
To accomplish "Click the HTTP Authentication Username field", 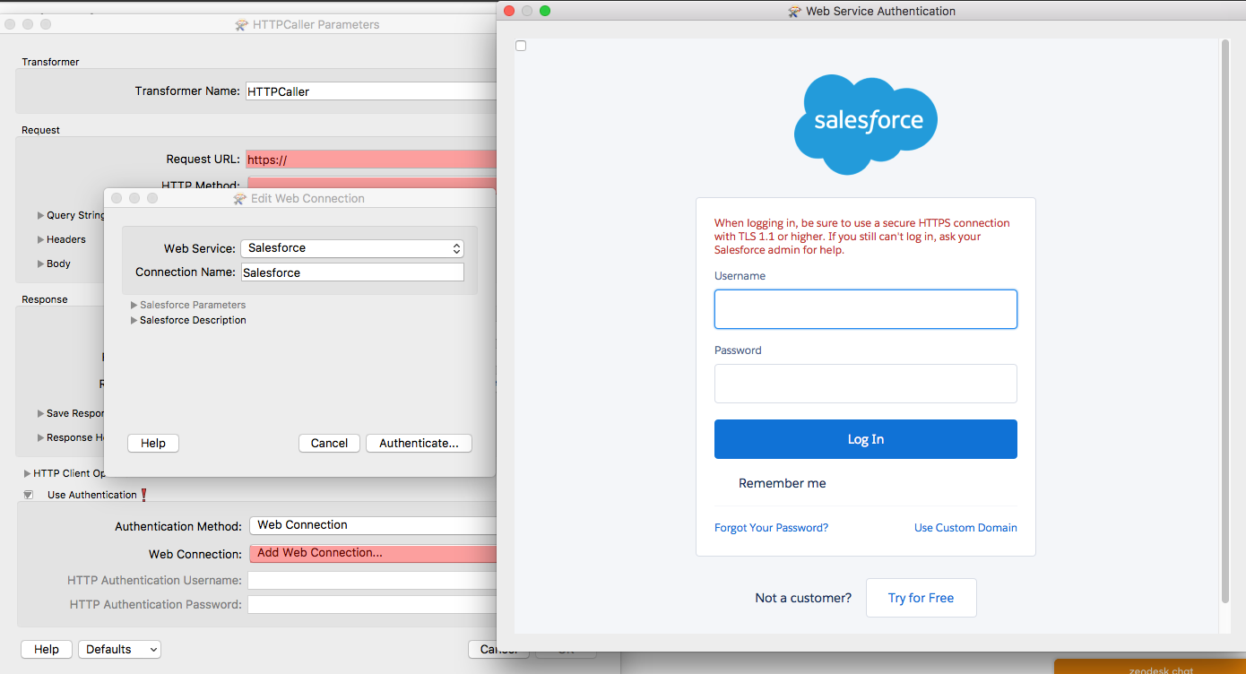I will [372, 581].
